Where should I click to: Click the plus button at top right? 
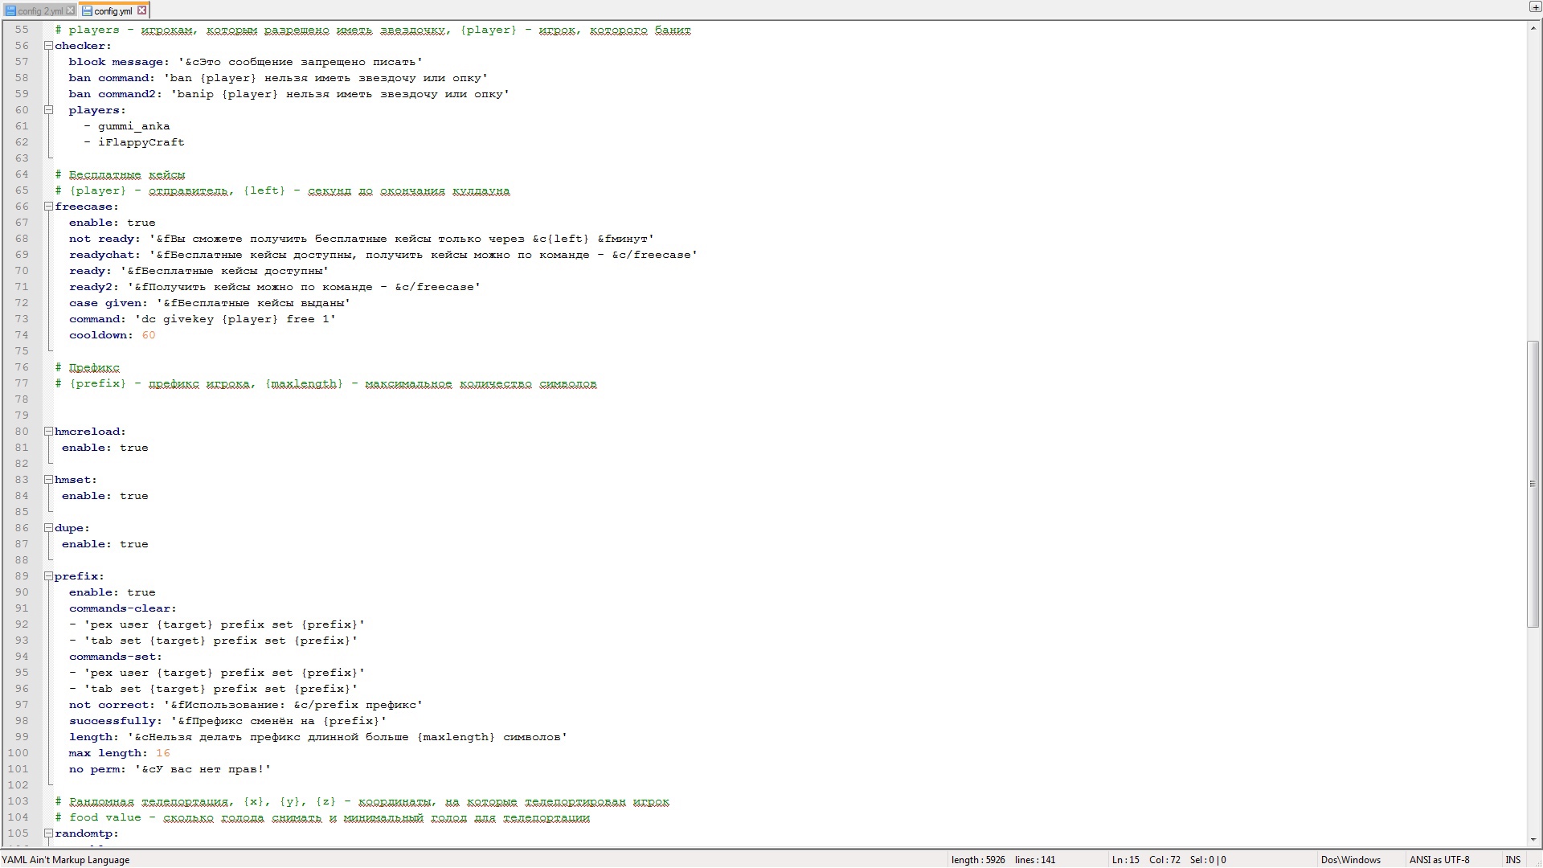pos(1534,7)
